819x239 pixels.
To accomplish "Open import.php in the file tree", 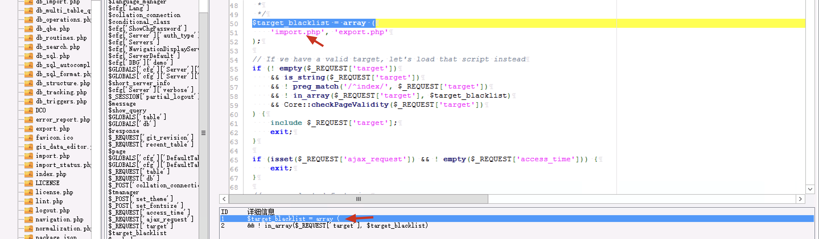I will pyautogui.click(x=52, y=156).
